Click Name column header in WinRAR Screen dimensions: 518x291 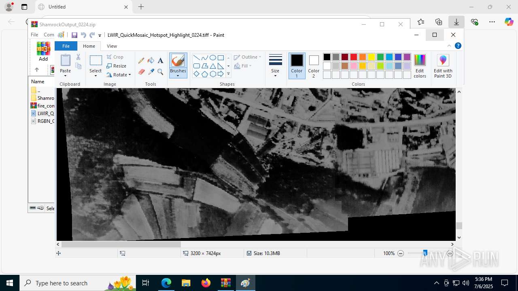point(38,81)
